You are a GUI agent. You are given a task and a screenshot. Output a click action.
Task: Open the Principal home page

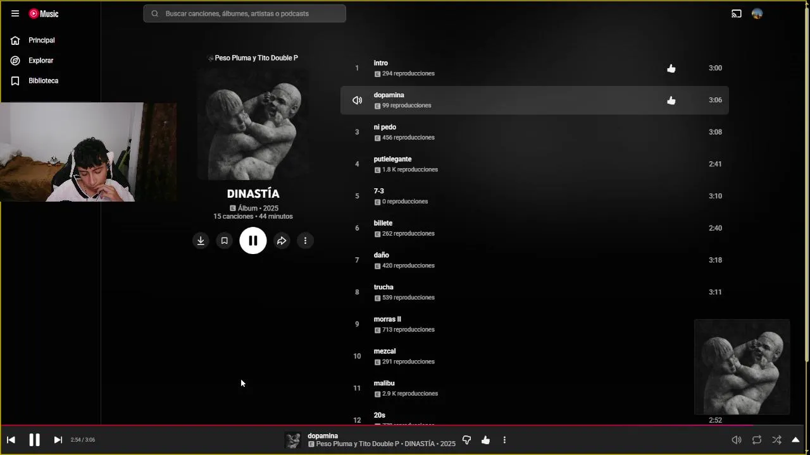[42, 40]
